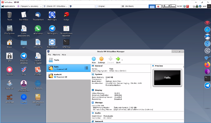Select the Thunderbird desktop icon
Viewport: 211px width, 123px height.
[38, 16]
